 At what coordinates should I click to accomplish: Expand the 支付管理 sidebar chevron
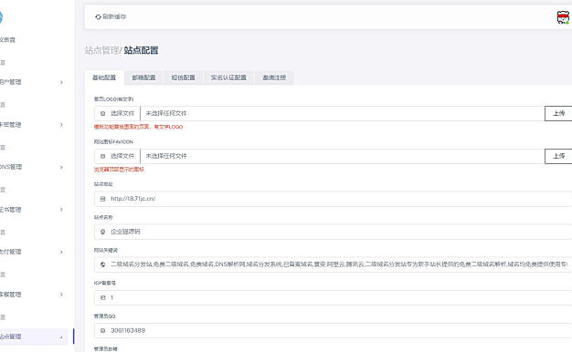point(61,252)
